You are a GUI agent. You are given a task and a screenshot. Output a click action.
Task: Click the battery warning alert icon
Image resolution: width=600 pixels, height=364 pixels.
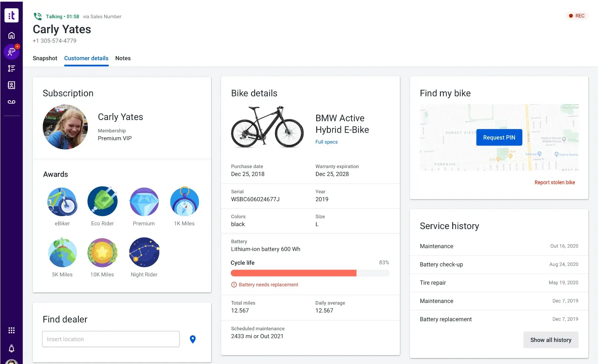pyautogui.click(x=234, y=285)
